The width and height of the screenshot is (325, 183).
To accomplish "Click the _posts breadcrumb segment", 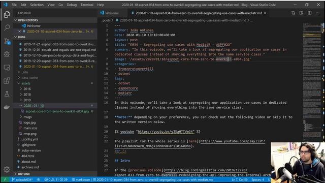I will 106,20.
